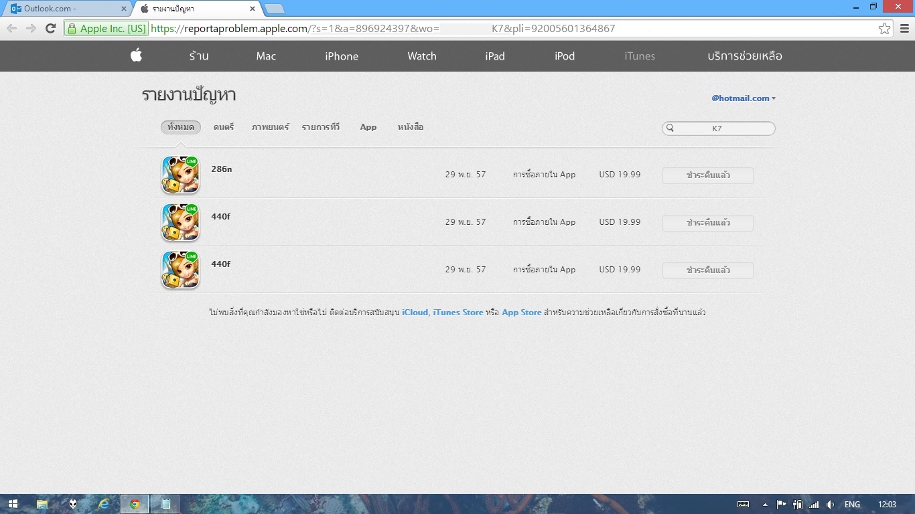This screenshot has height=514, width=915.
Task: Click the Apple logo in navigation bar
Action: 136,56
